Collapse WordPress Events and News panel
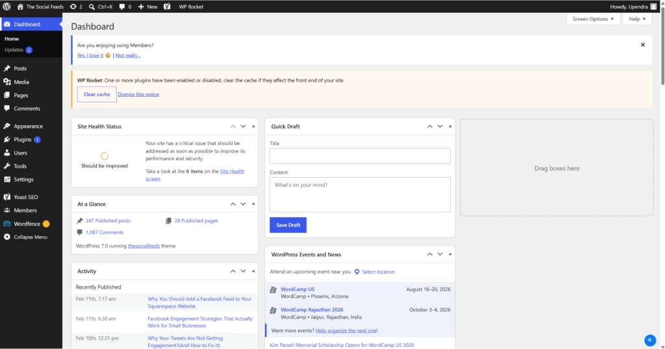Screen dimensions: 665x349 450,254
